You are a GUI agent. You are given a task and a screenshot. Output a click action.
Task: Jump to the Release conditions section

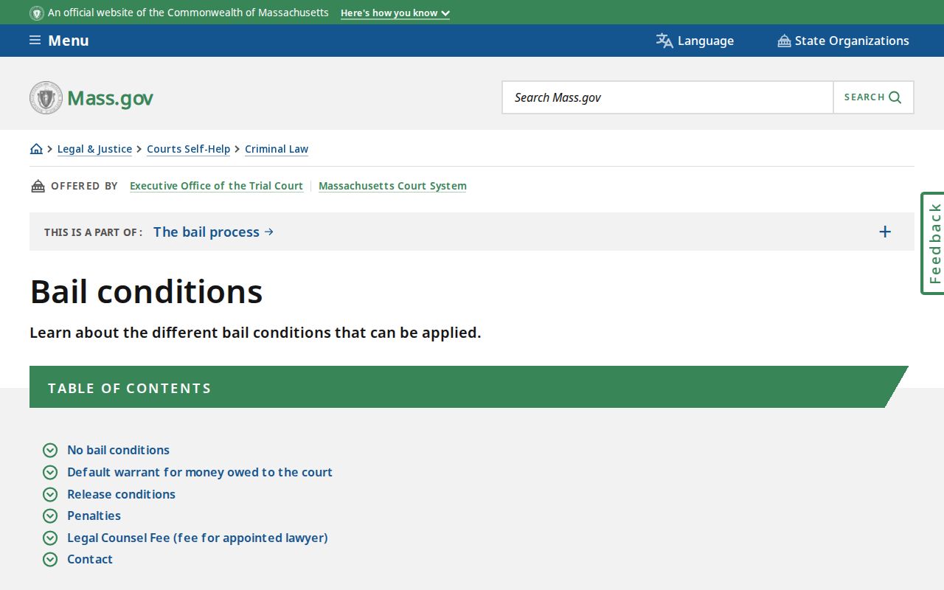pos(121,494)
